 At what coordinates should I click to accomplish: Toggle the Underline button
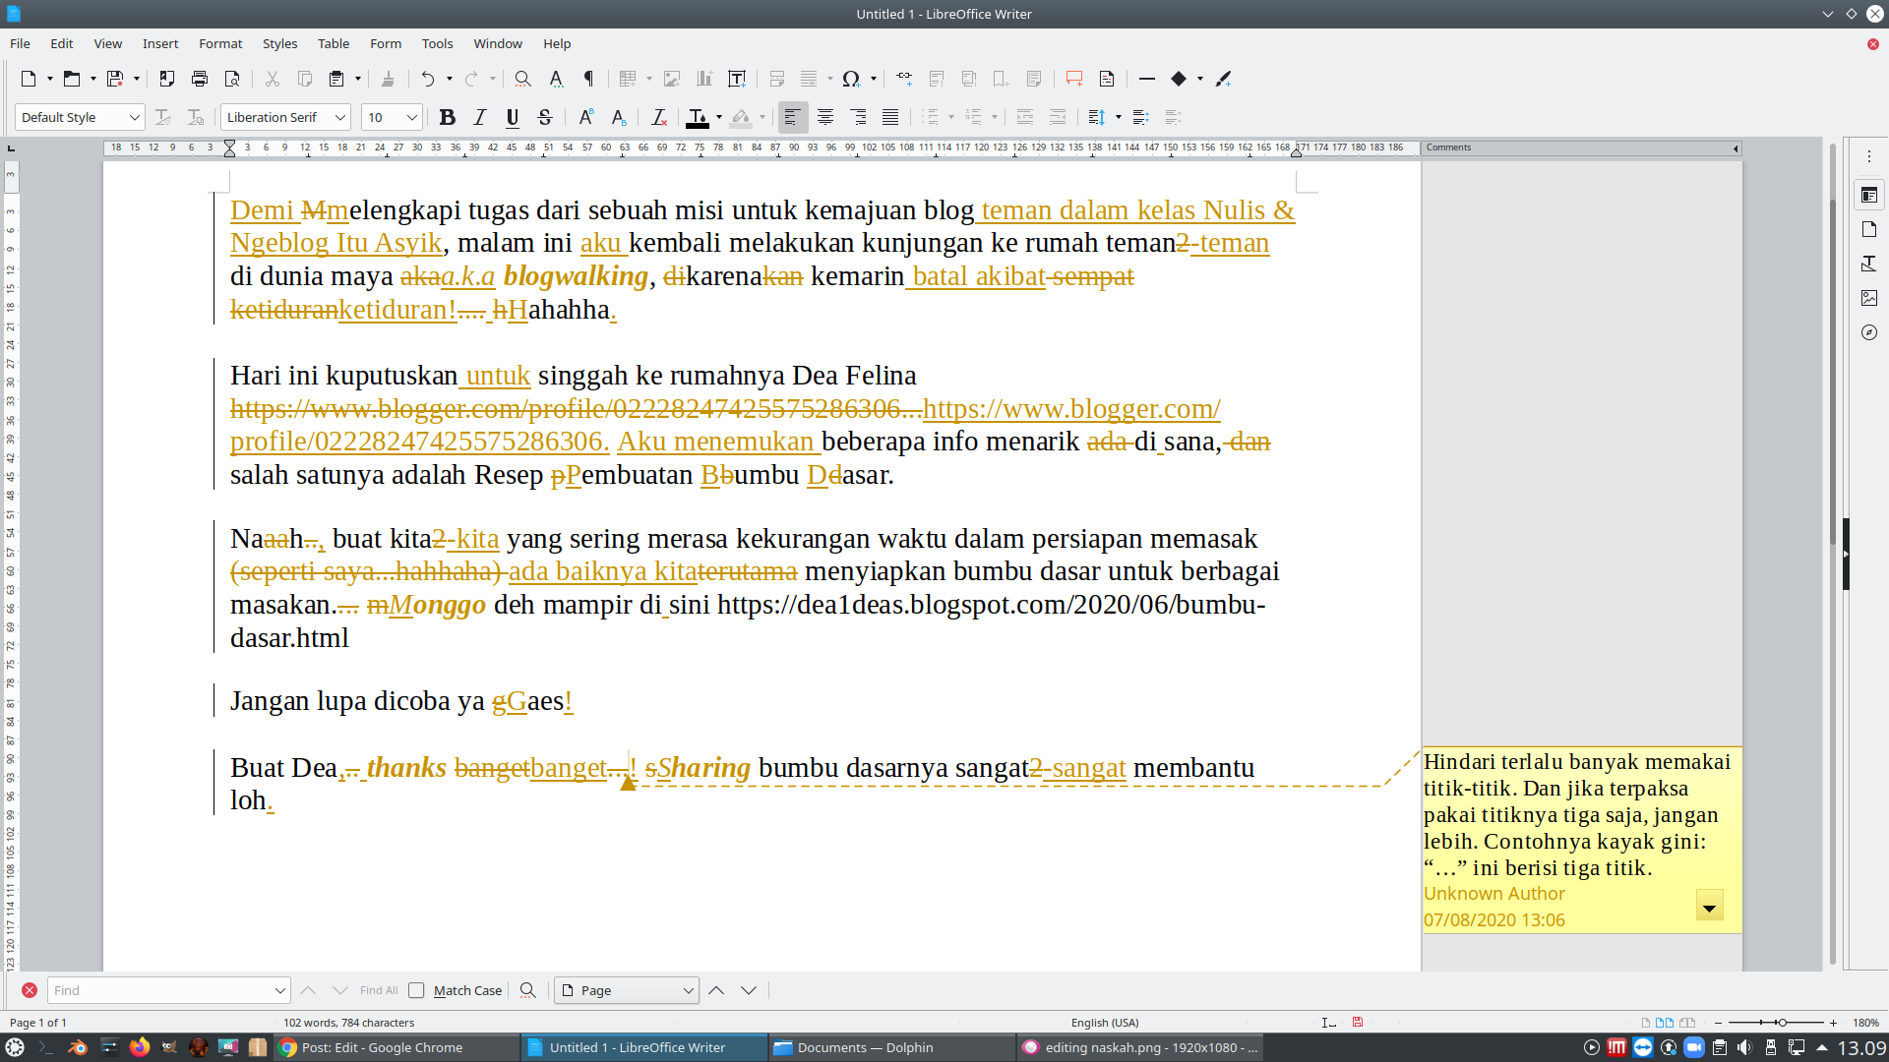(512, 117)
